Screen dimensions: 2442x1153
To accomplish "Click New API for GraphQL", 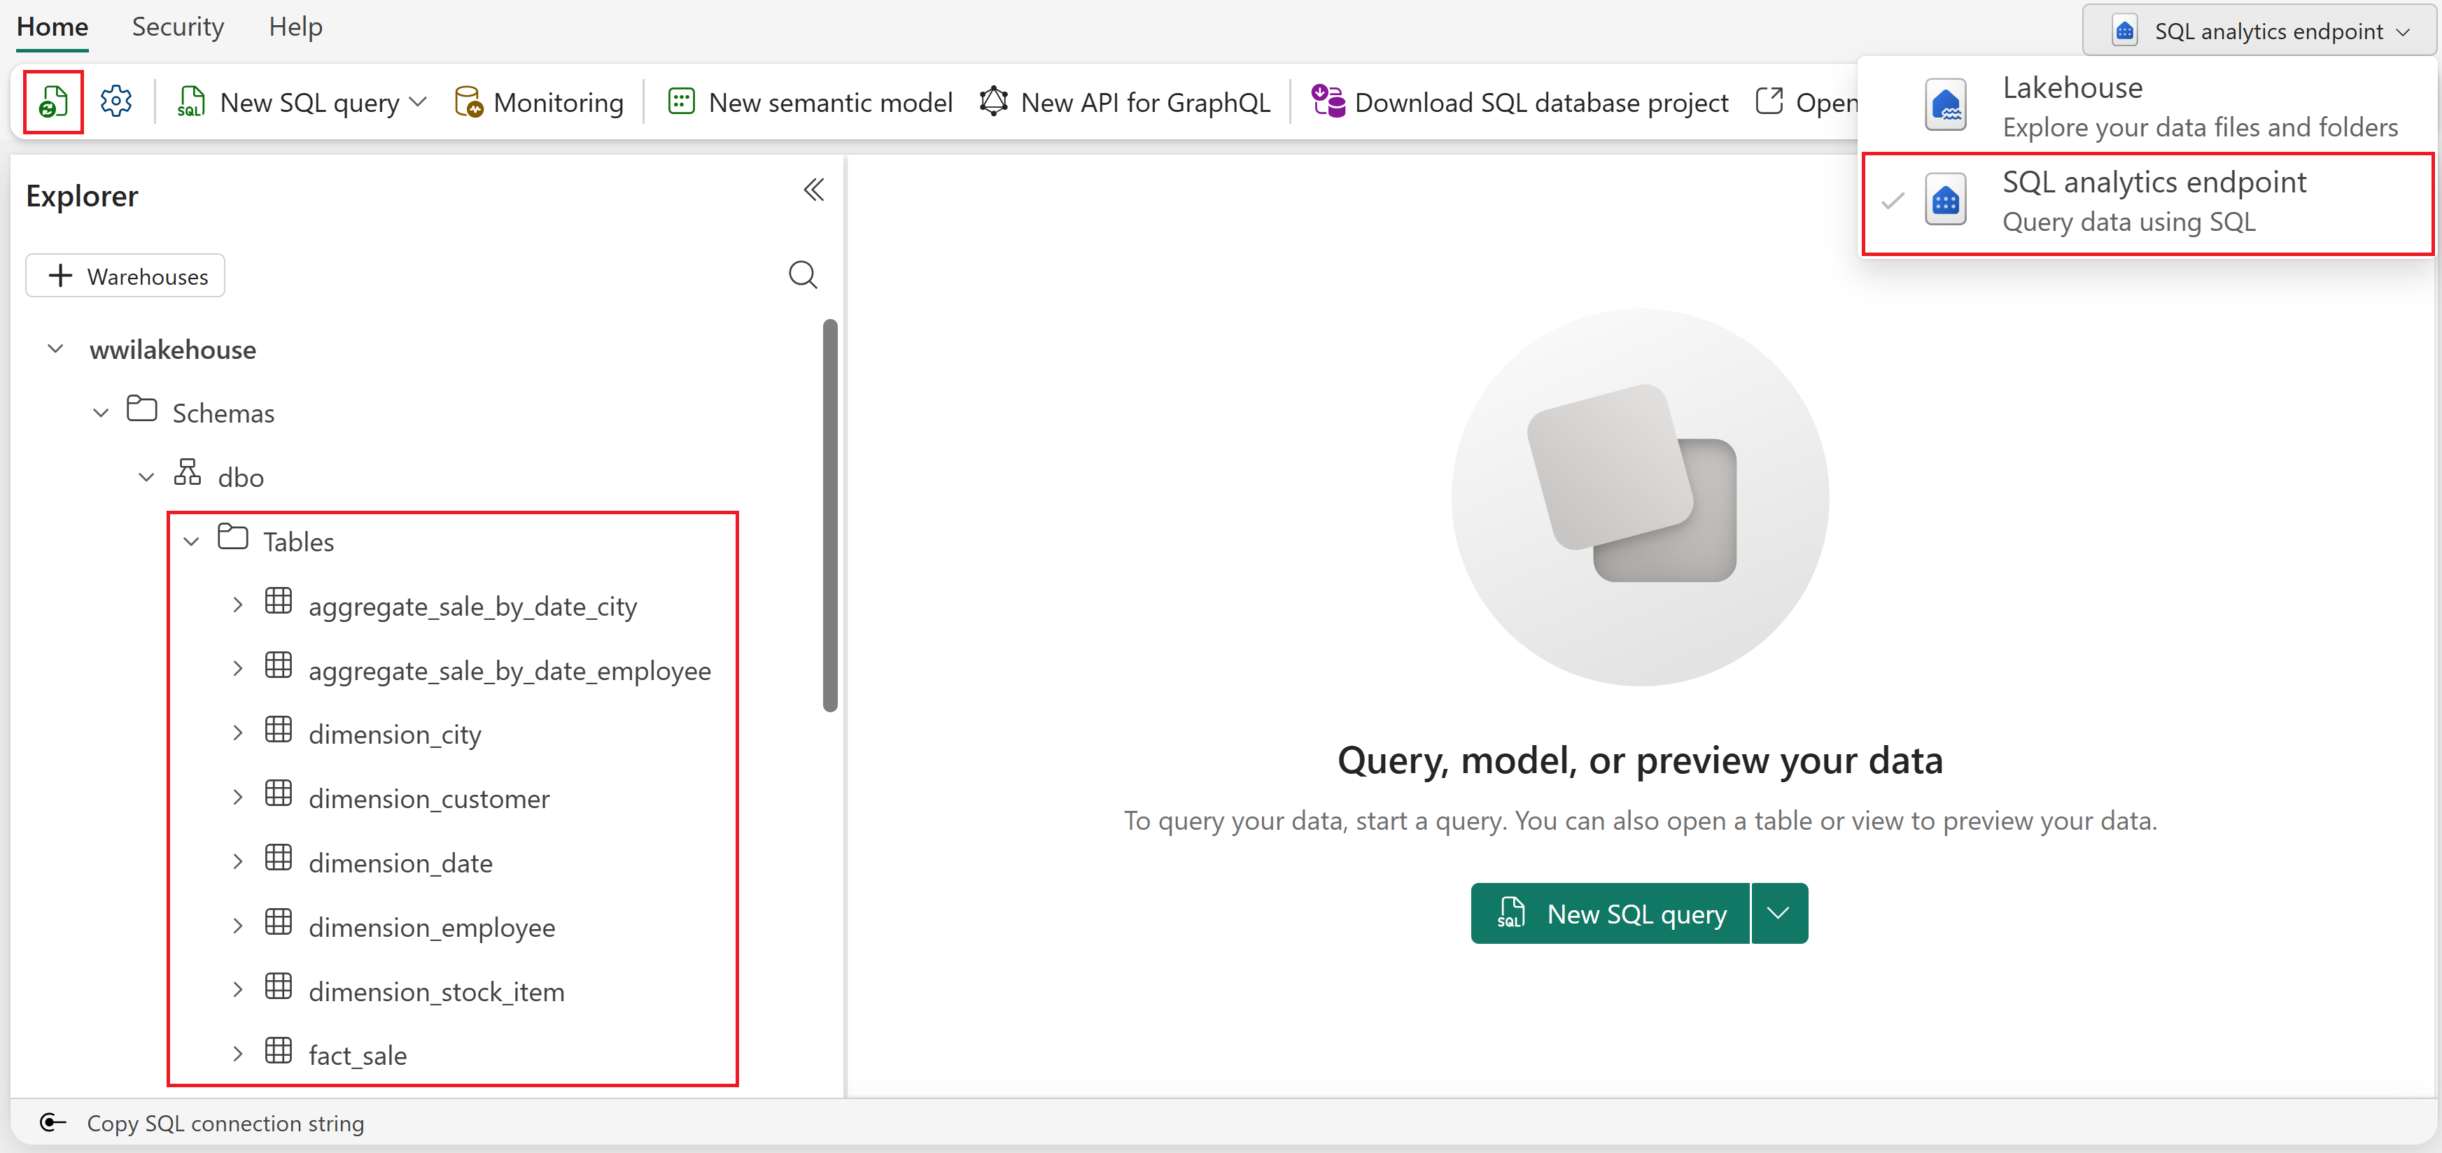I will click(x=1125, y=102).
